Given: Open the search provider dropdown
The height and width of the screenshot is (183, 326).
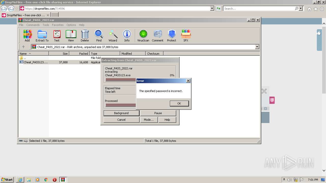Looking at the screenshot, I should pos(301,8).
